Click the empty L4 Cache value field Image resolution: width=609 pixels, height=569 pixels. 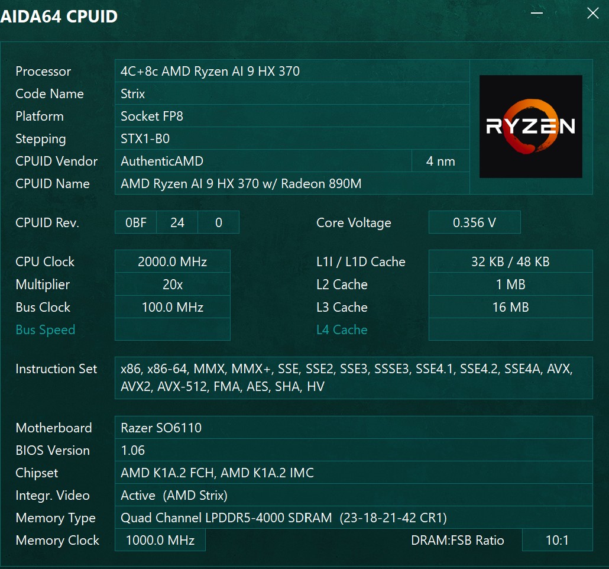(x=510, y=329)
